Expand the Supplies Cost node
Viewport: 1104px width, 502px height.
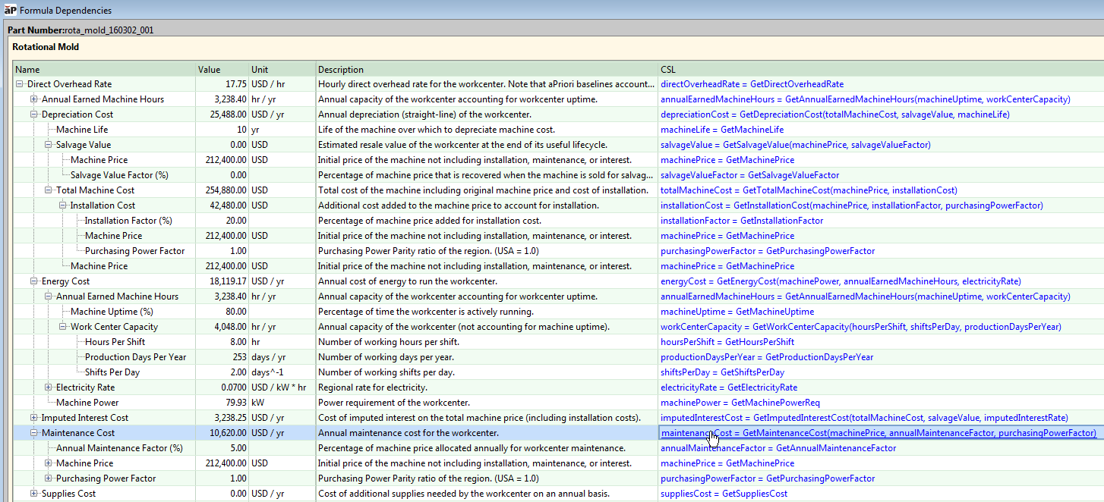33,494
